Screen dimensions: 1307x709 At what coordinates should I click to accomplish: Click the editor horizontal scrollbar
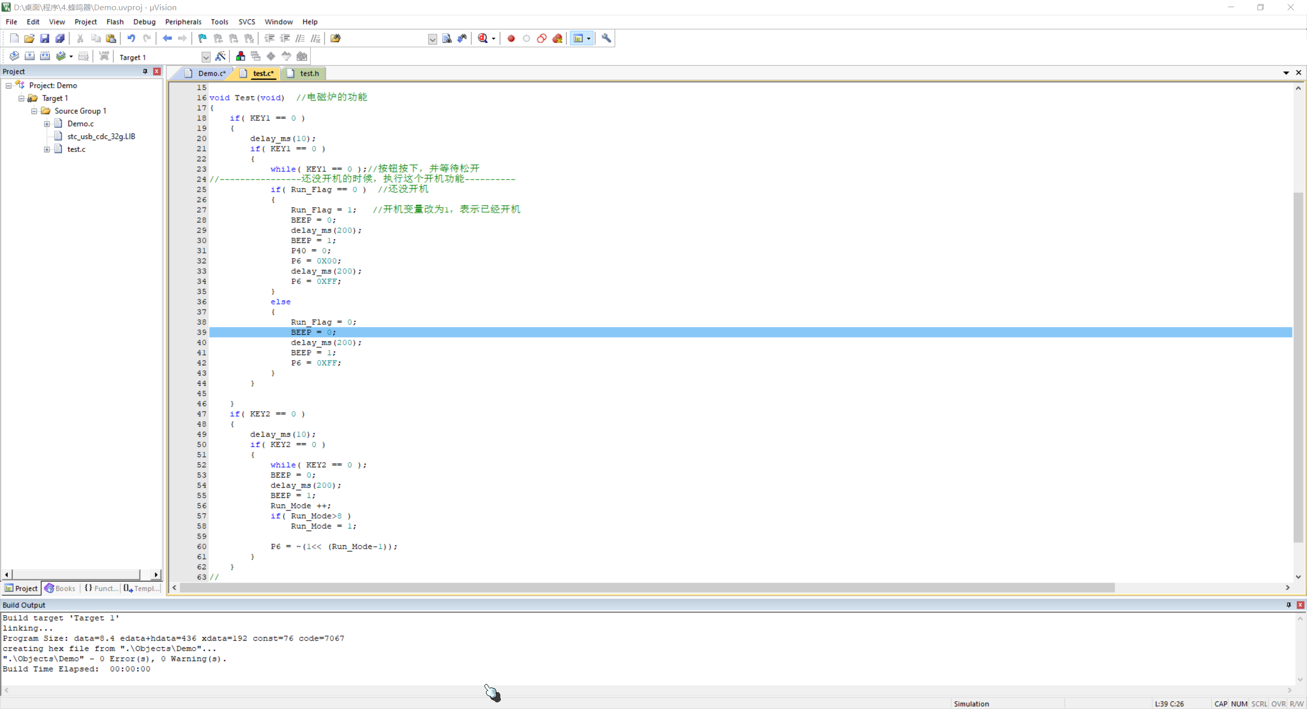[647, 588]
